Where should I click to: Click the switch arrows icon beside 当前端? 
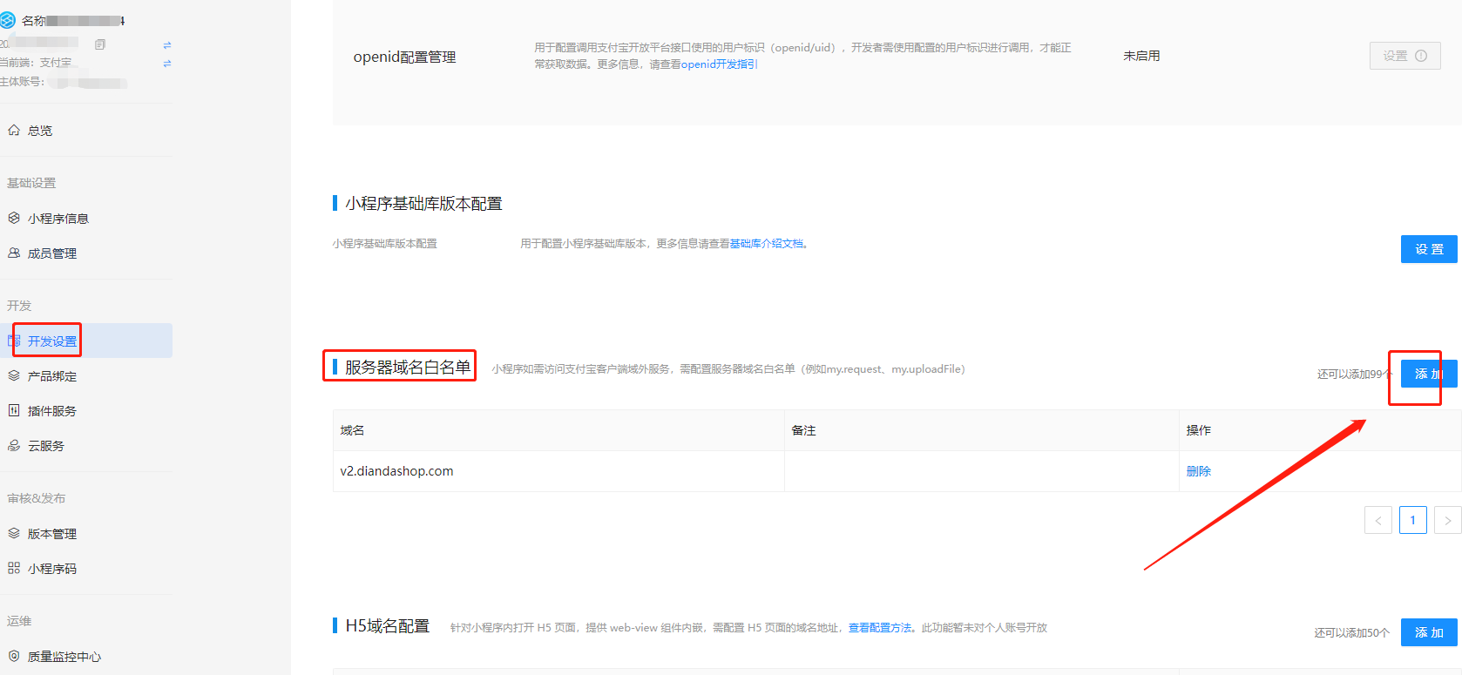coord(167,64)
